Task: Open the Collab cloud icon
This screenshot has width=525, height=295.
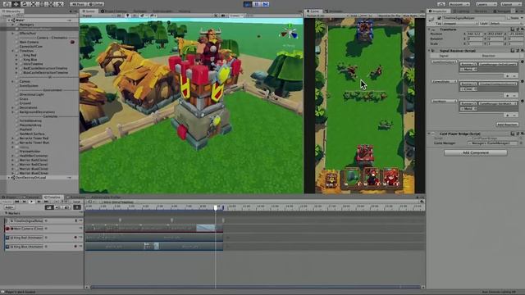Action: pyautogui.click(x=441, y=4)
